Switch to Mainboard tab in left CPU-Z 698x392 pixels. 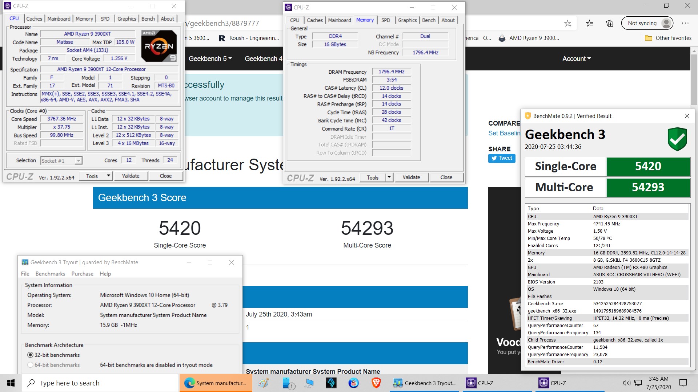pyautogui.click(x=59, y=19)
